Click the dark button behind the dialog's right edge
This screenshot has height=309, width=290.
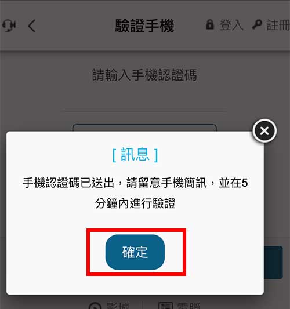(273, 262)
